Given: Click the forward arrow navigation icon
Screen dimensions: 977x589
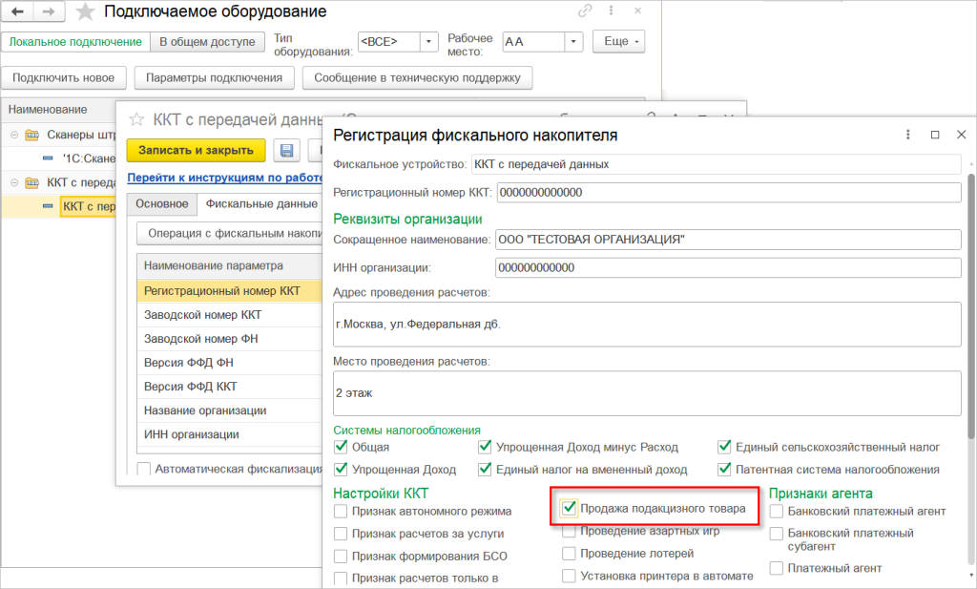Looking at the screenshot, I should tap(48, 11).
